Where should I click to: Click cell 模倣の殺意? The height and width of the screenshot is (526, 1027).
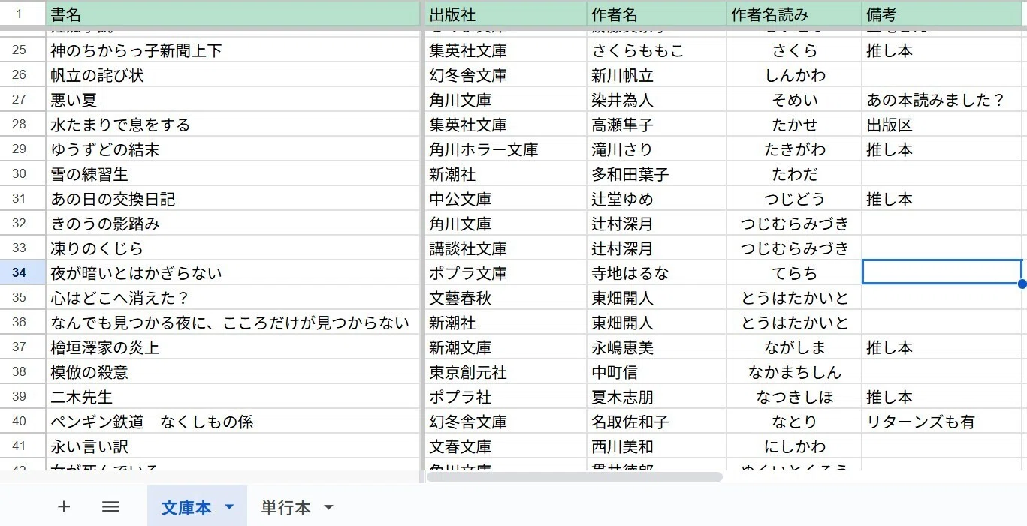click(233, 372)
